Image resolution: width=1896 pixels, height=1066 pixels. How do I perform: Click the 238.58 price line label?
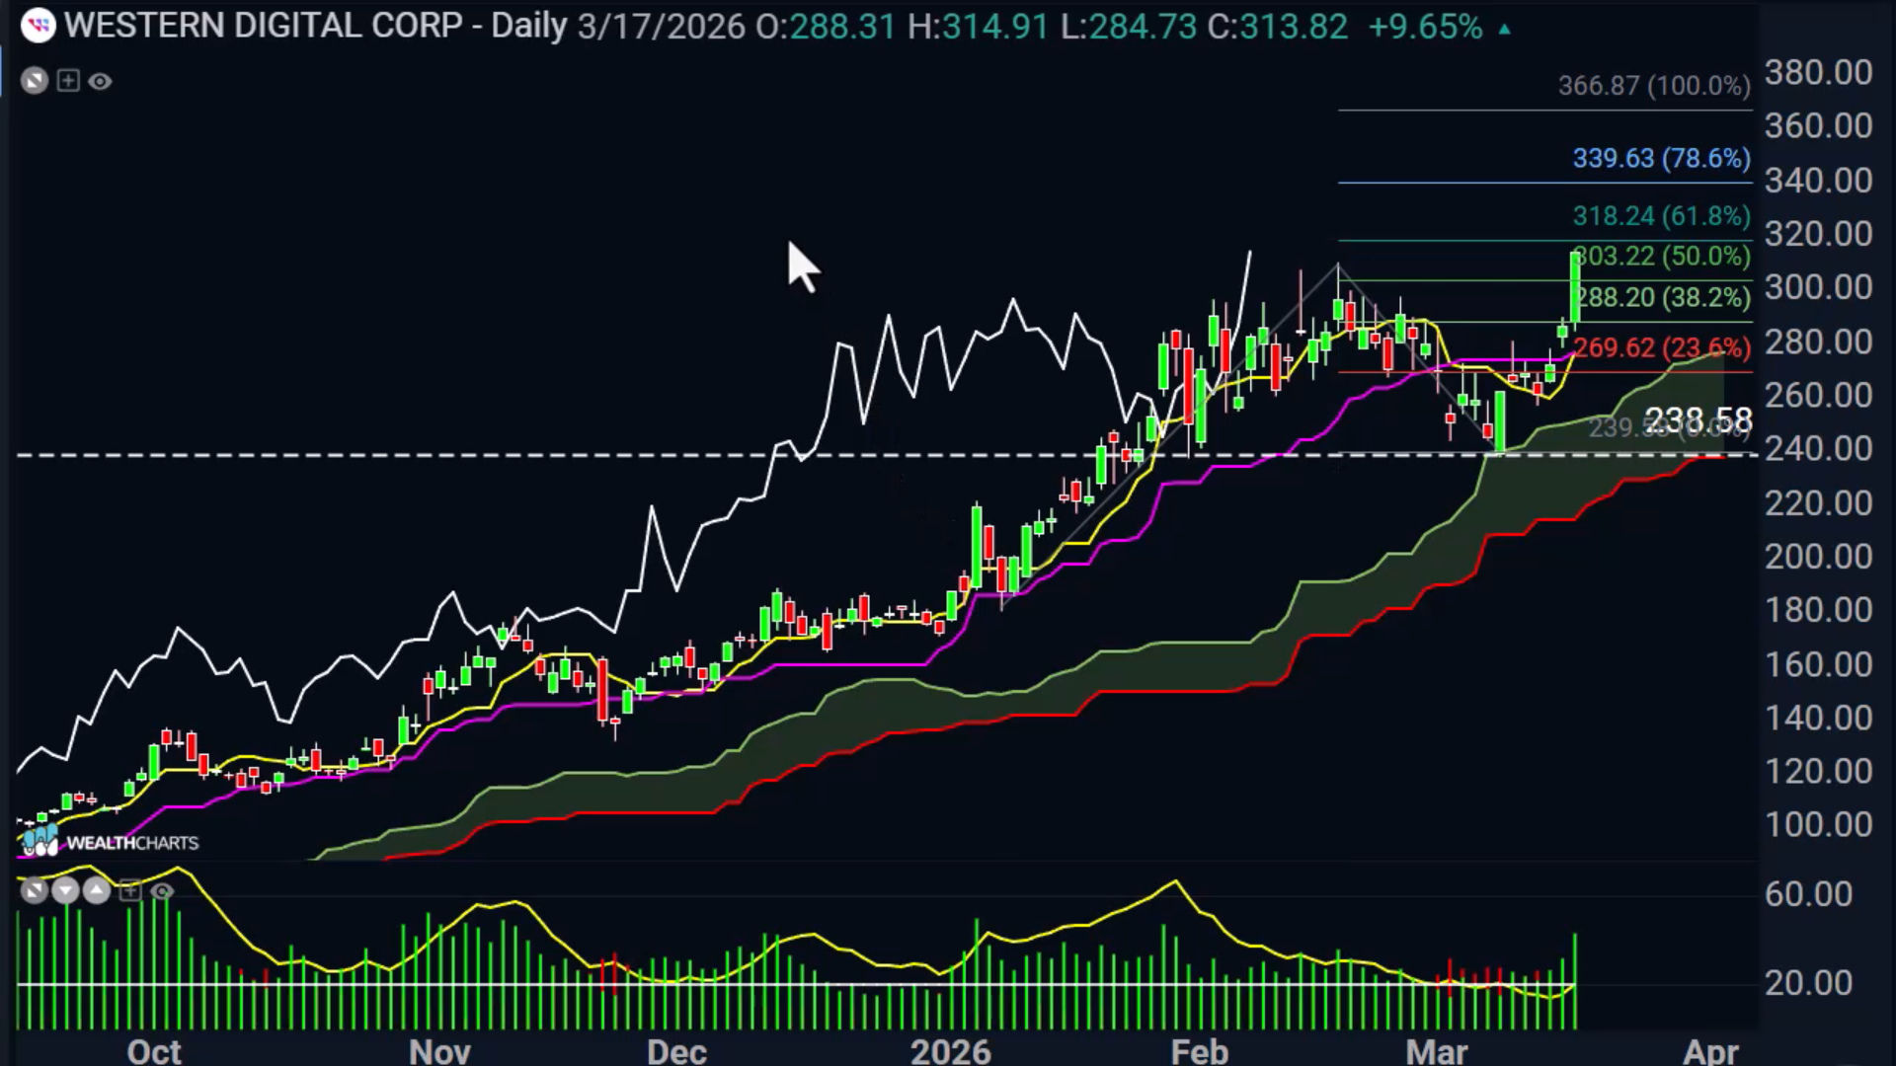1698,420
